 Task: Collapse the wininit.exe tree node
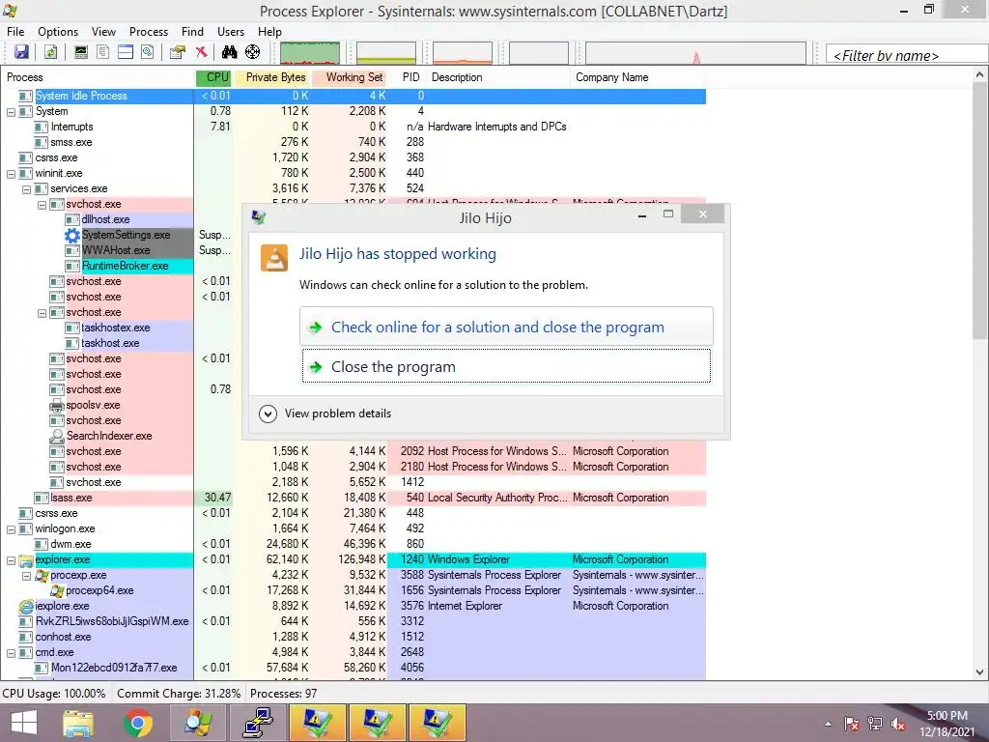(11, 174)
